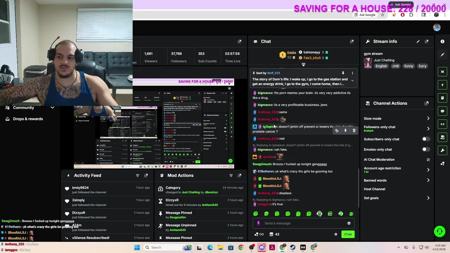
Task: Open Host Channel action
Action: click(374, 189)
